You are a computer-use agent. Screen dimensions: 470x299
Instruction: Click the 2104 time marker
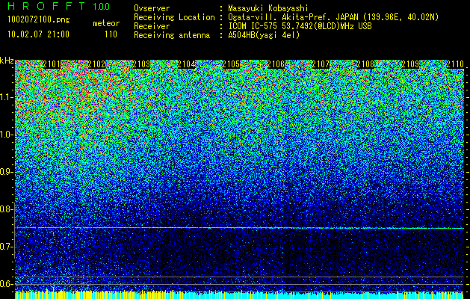pyautogui.click(x=186, y=64)
